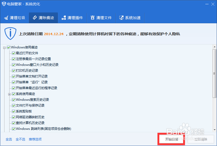Image resolution: width=217 pixels, height=146 pixels.
Task: Open the 清理垃圾 tab
Action: pos(15,18)
